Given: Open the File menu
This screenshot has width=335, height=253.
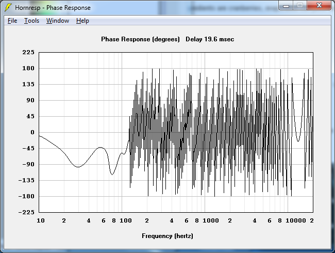Looking at the screenshot, I should [12, 21].
